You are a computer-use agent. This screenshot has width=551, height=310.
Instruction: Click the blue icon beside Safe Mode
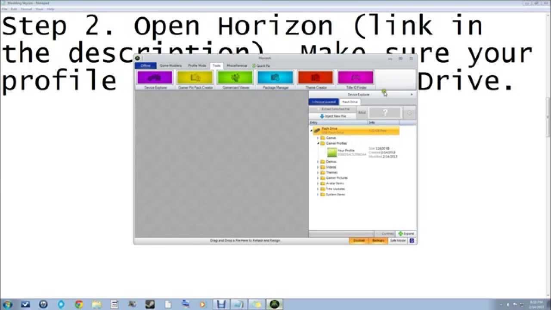pos(412,241)
